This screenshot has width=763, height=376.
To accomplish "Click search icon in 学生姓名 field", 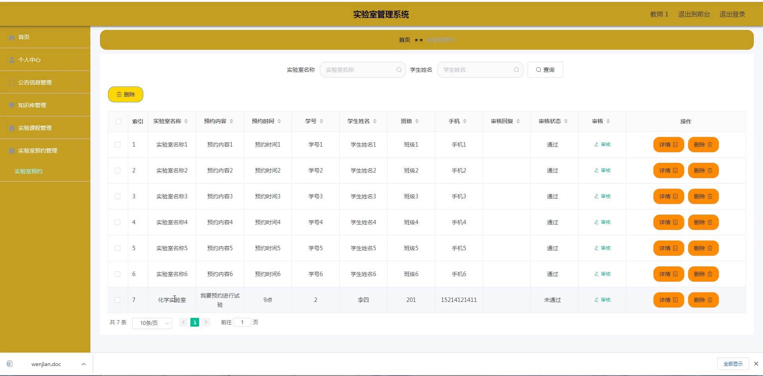I will click(x=516, y=70).
